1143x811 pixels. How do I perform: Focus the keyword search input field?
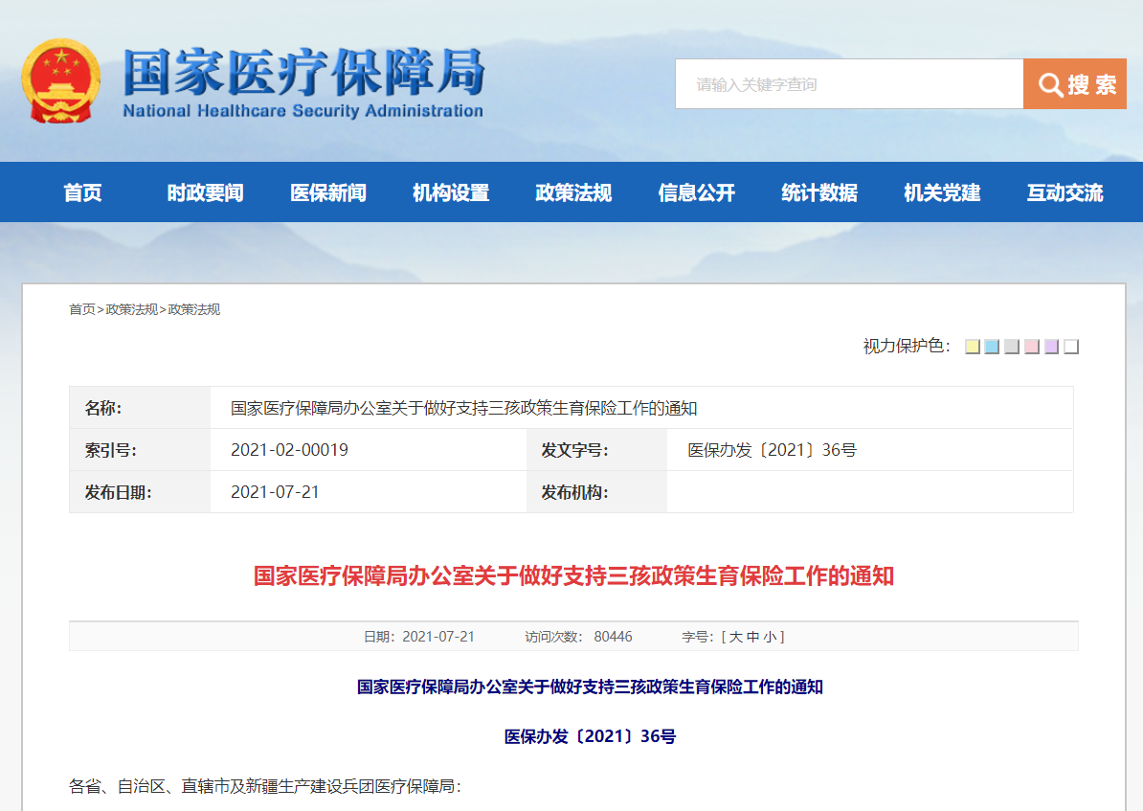pos(849,84)
